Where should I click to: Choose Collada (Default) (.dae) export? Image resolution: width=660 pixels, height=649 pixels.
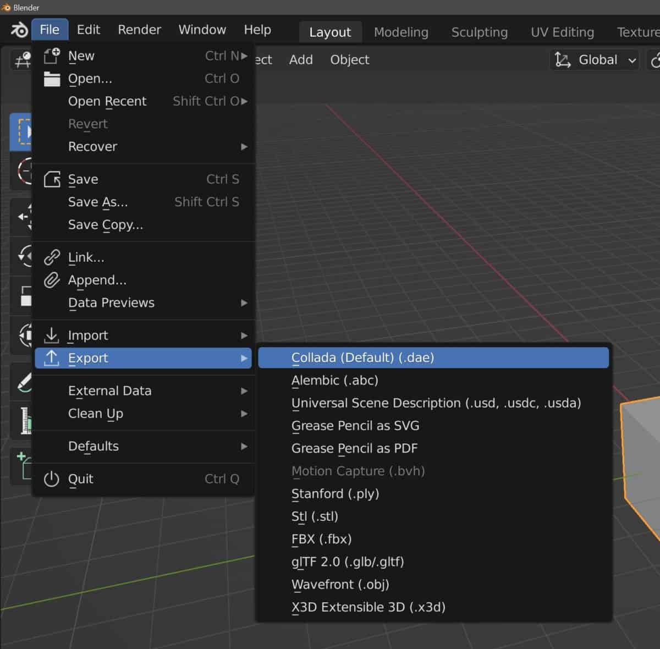click(x=362, y=358)
